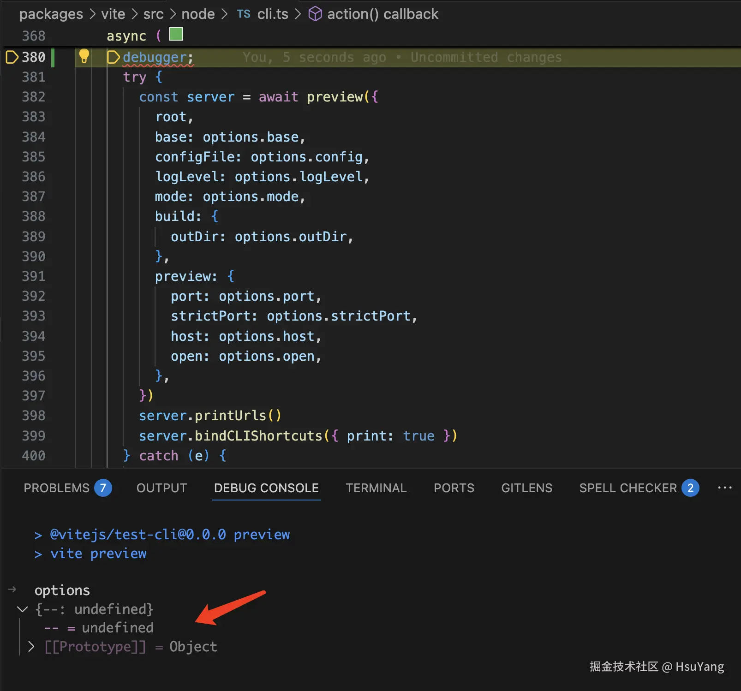Click server.printUrls() call on line 398
Viewport: 741px width, 691px height.
click(210, 416)
